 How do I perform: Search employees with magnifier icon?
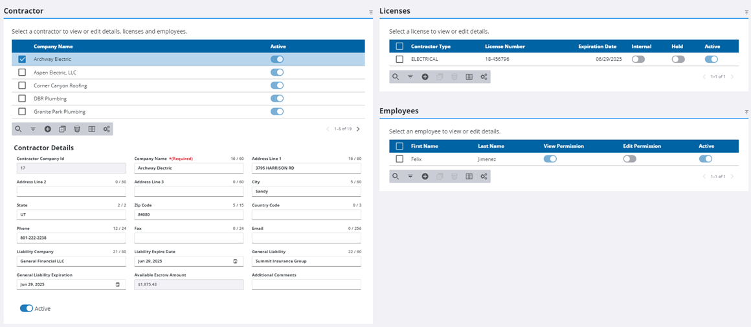click(x=396, y=176)
